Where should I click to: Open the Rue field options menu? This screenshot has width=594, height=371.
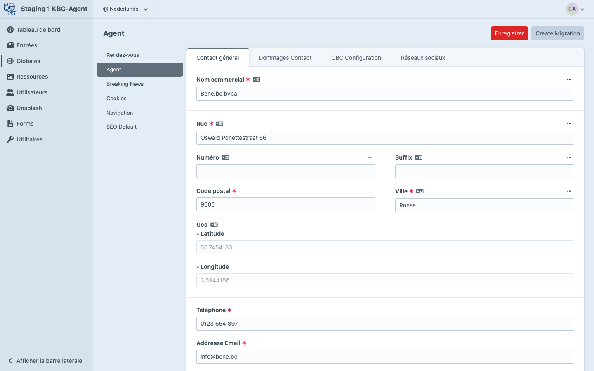569,124
